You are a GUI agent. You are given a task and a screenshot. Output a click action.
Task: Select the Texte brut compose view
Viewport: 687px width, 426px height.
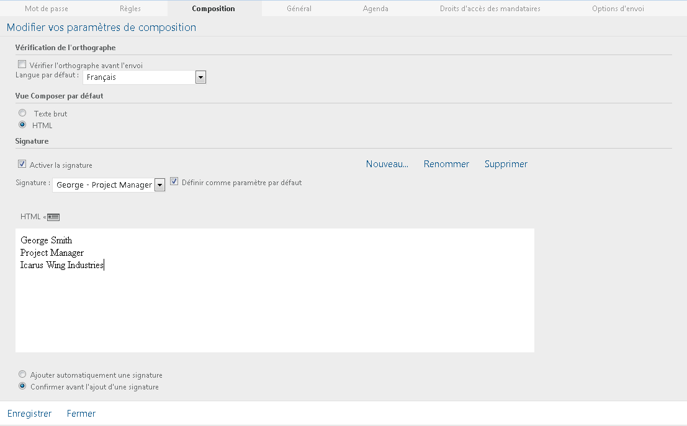click(22, 113)
